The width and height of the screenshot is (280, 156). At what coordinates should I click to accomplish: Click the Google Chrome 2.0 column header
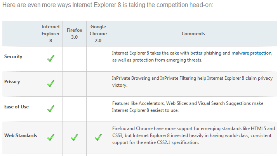pos(98,33)
